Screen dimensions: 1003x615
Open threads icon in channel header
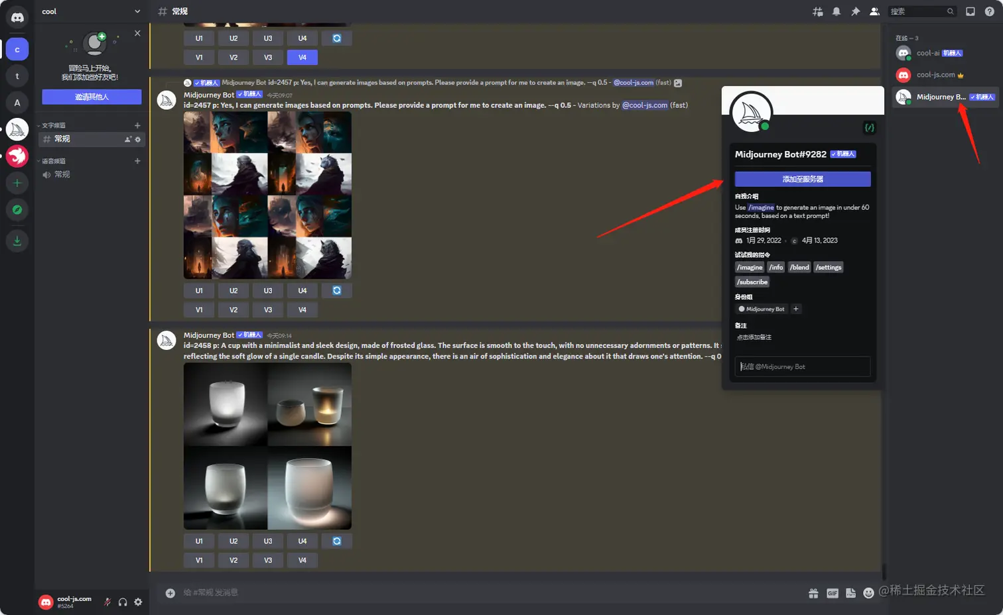point(817,11)
